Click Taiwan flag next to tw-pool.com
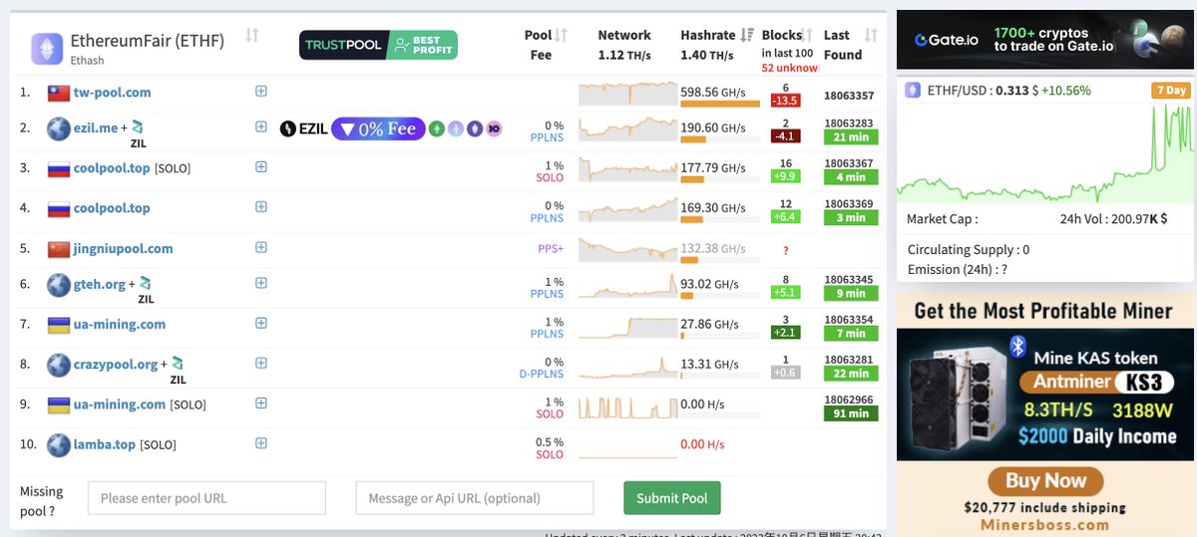This screenshot has width=1197, height=537. tap(59, 93)
